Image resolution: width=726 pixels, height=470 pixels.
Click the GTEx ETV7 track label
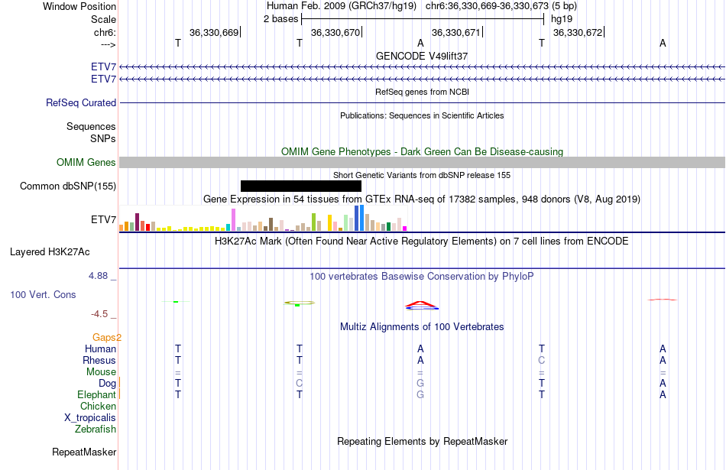(x=103, y=219)
